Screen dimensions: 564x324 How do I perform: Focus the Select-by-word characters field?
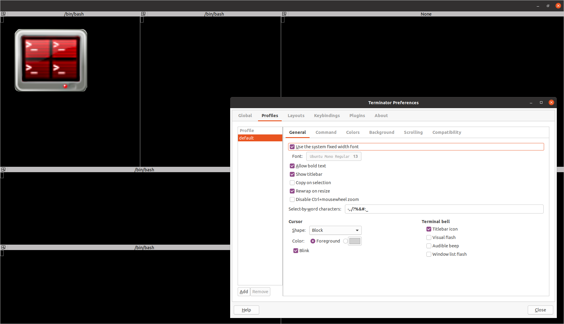(x=444, y=209)
